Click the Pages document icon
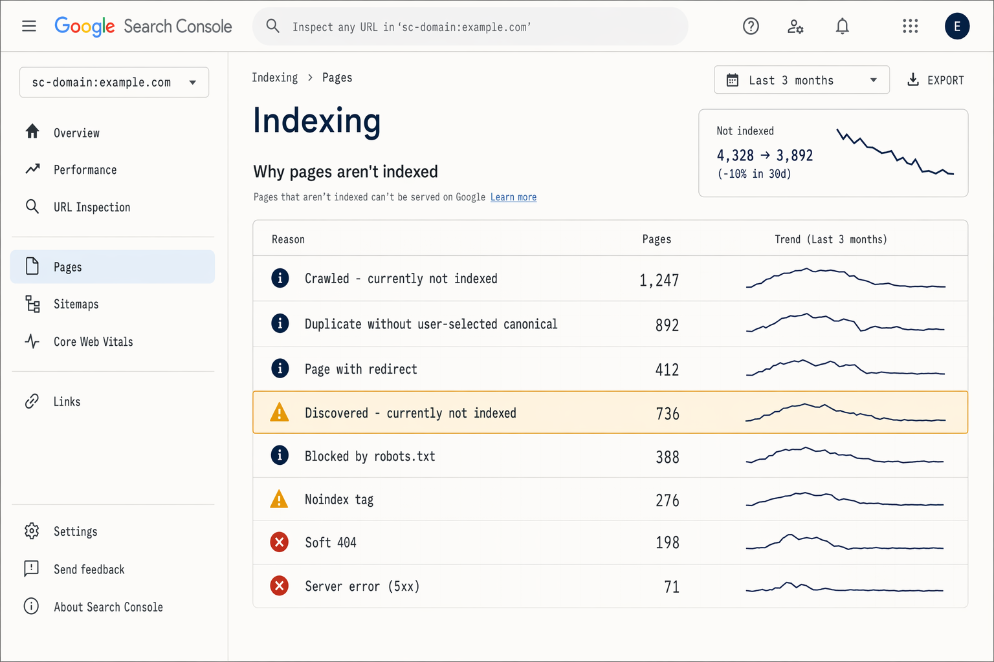The image size is (994, 662). point(32,266)
